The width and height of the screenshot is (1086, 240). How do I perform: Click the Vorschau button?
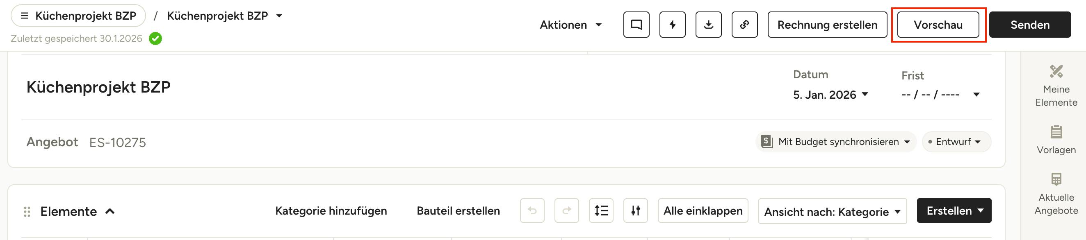938,25
